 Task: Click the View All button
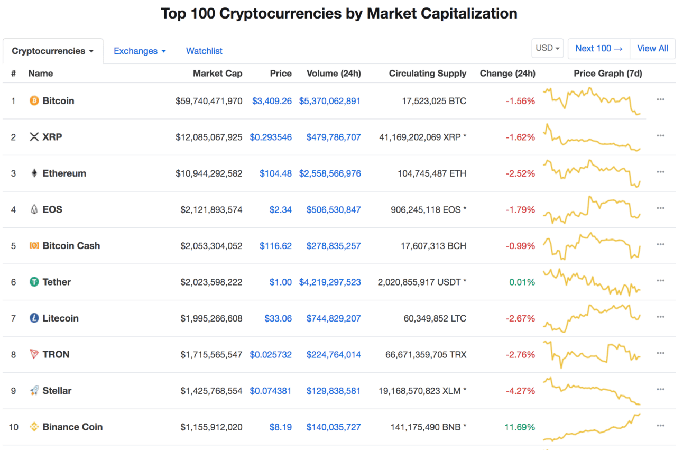point(652,48)
